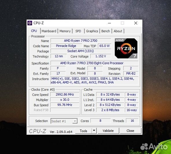Click the Threads value 16
The width and height of the screenshot is (171, 154).
pos(132,121)
